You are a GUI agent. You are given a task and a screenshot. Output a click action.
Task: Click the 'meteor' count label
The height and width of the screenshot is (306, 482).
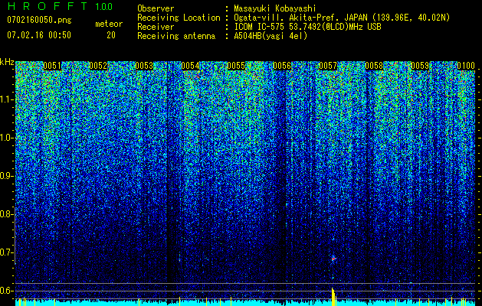point(109,24)
